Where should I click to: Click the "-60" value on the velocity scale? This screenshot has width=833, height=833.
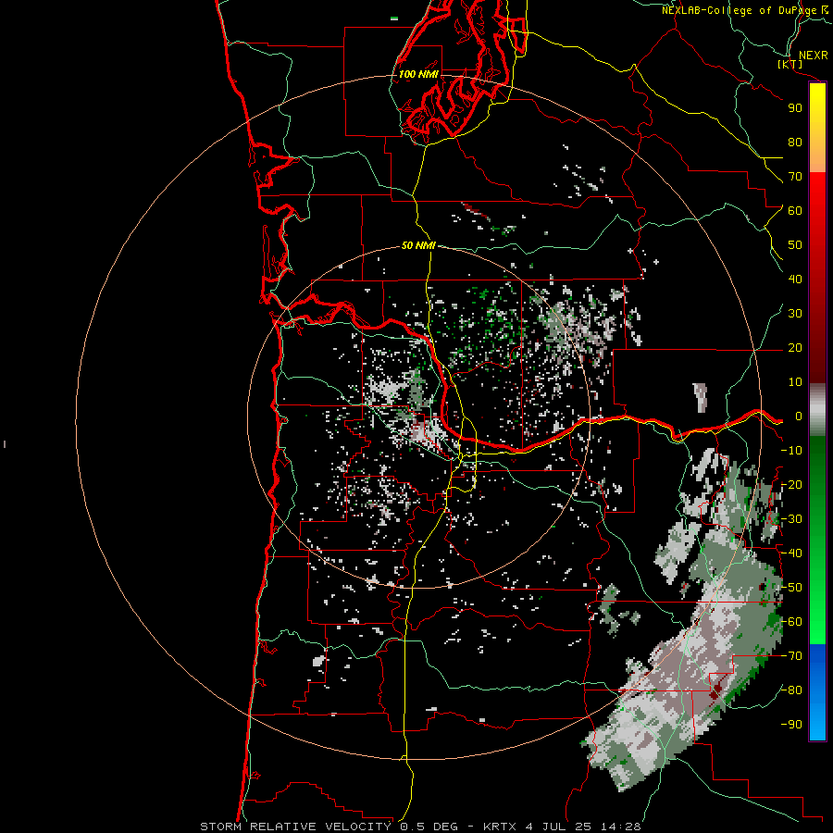coord(791,622)
